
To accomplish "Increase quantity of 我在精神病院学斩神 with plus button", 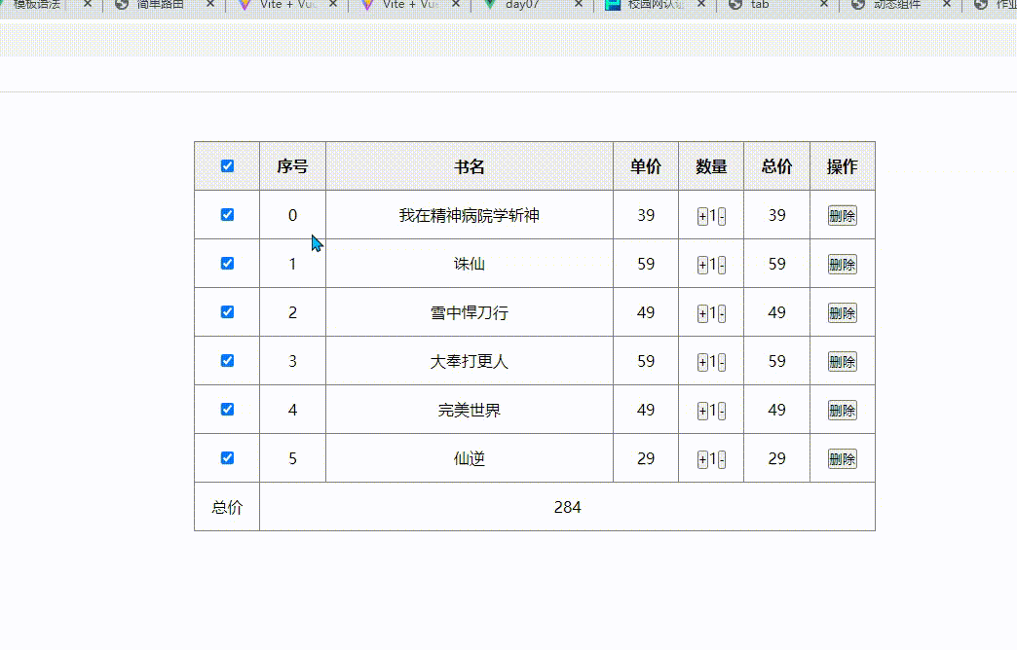I will [x=702, y=216].
